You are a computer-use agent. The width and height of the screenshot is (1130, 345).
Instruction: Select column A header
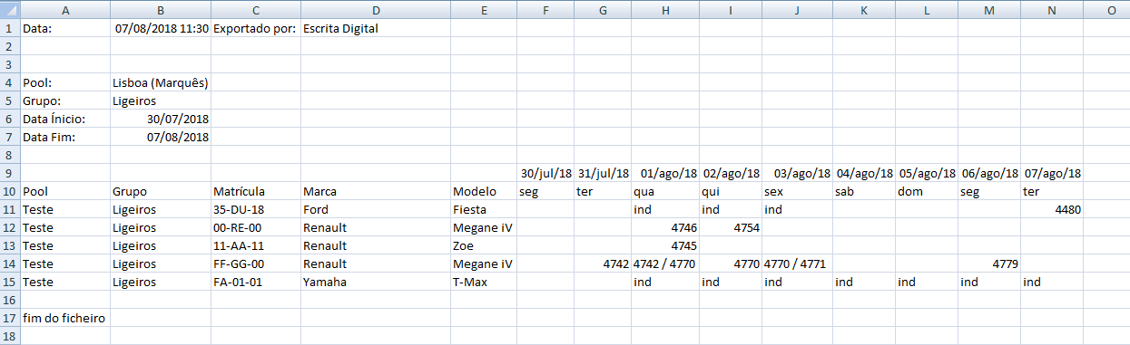click(x=64, y=9)
